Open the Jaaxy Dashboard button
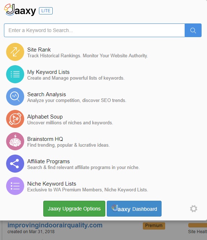 [134, 209]
